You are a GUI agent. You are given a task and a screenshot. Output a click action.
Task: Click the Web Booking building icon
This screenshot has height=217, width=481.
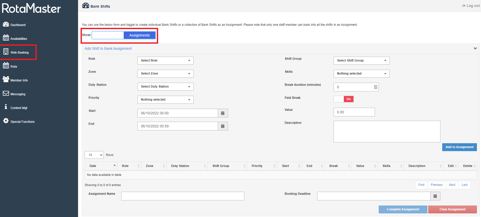click(6, 52)
